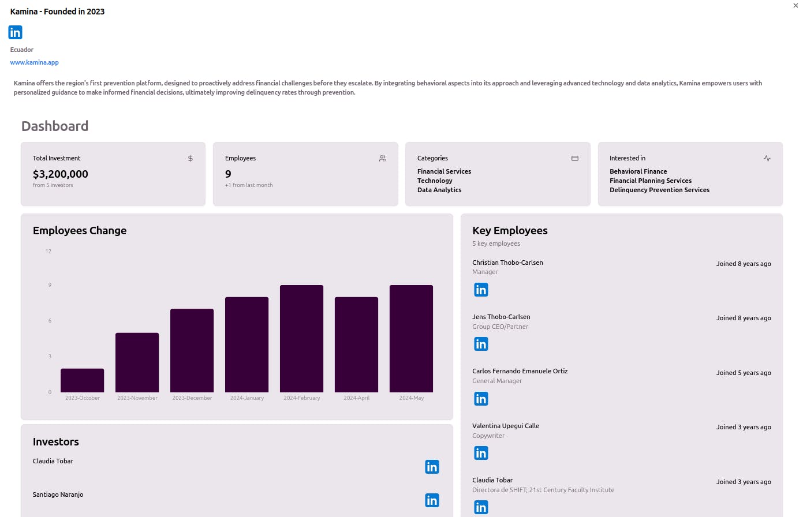Click investor name Santiago Naranjo
Viewport: 803px width, 517px height.
point(58,494)
